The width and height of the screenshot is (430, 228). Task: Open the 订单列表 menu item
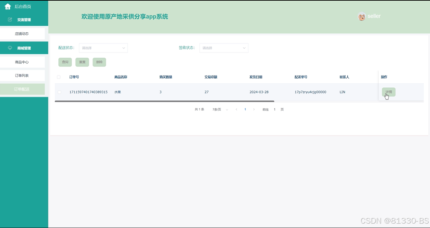22,76
